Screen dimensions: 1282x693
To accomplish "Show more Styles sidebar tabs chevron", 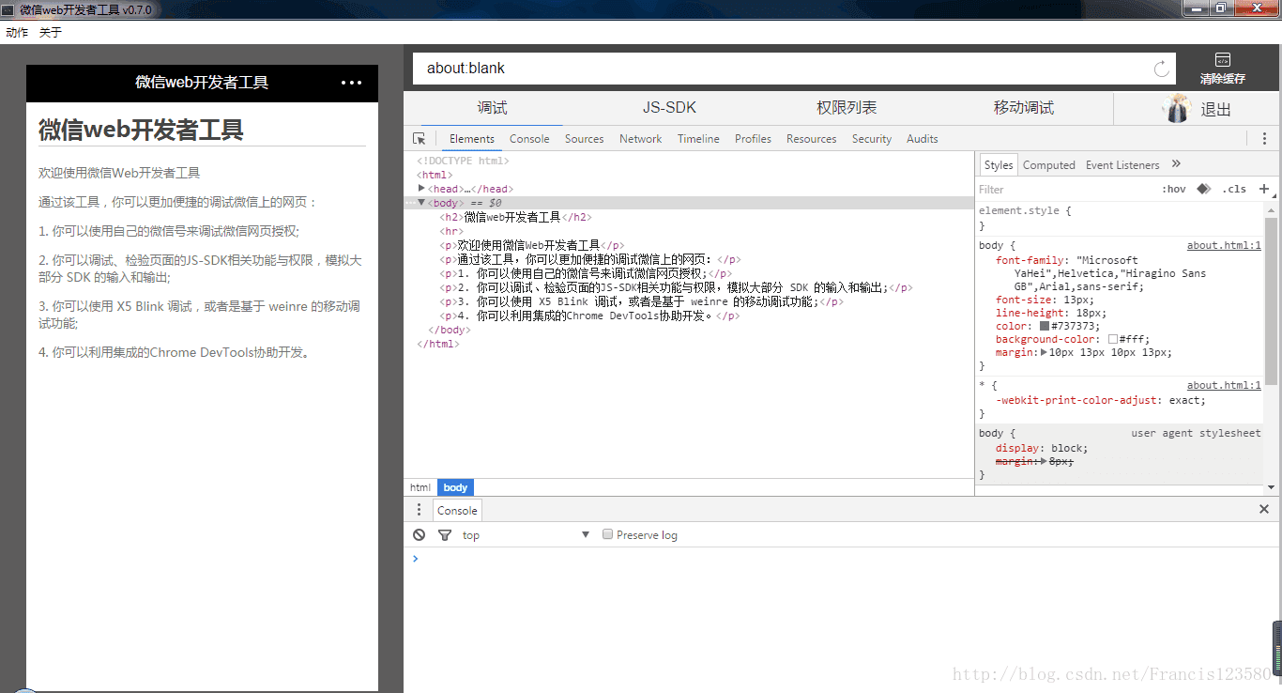I will (1177, 164).
